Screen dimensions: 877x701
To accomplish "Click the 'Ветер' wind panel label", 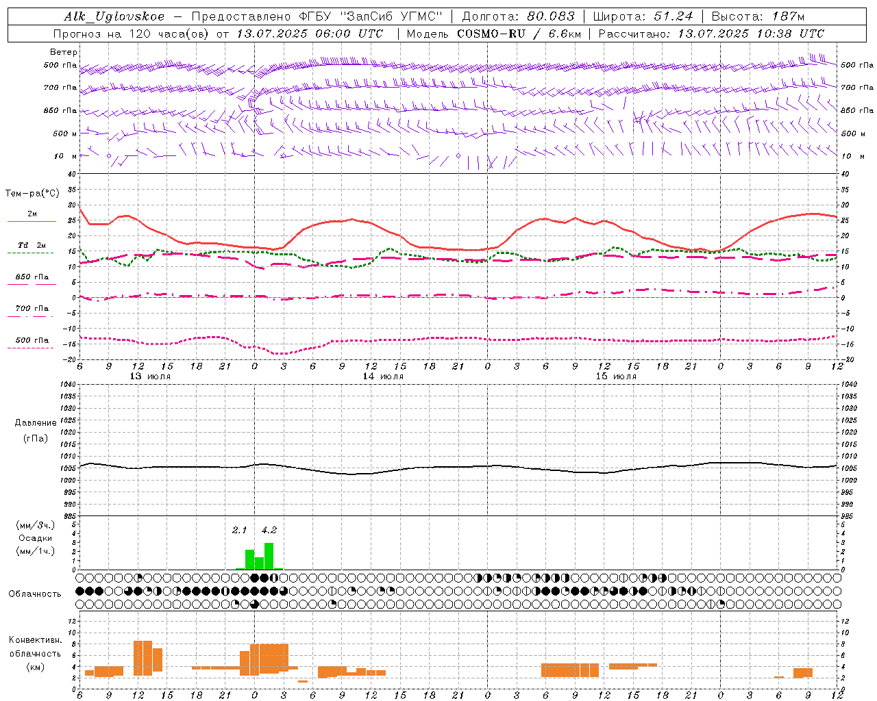I will pyautogui.click(x=64, y=52).
